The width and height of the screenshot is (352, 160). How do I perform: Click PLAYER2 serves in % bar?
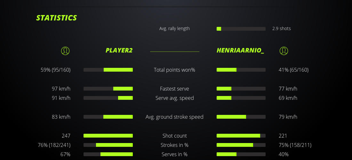pos(108,154)
